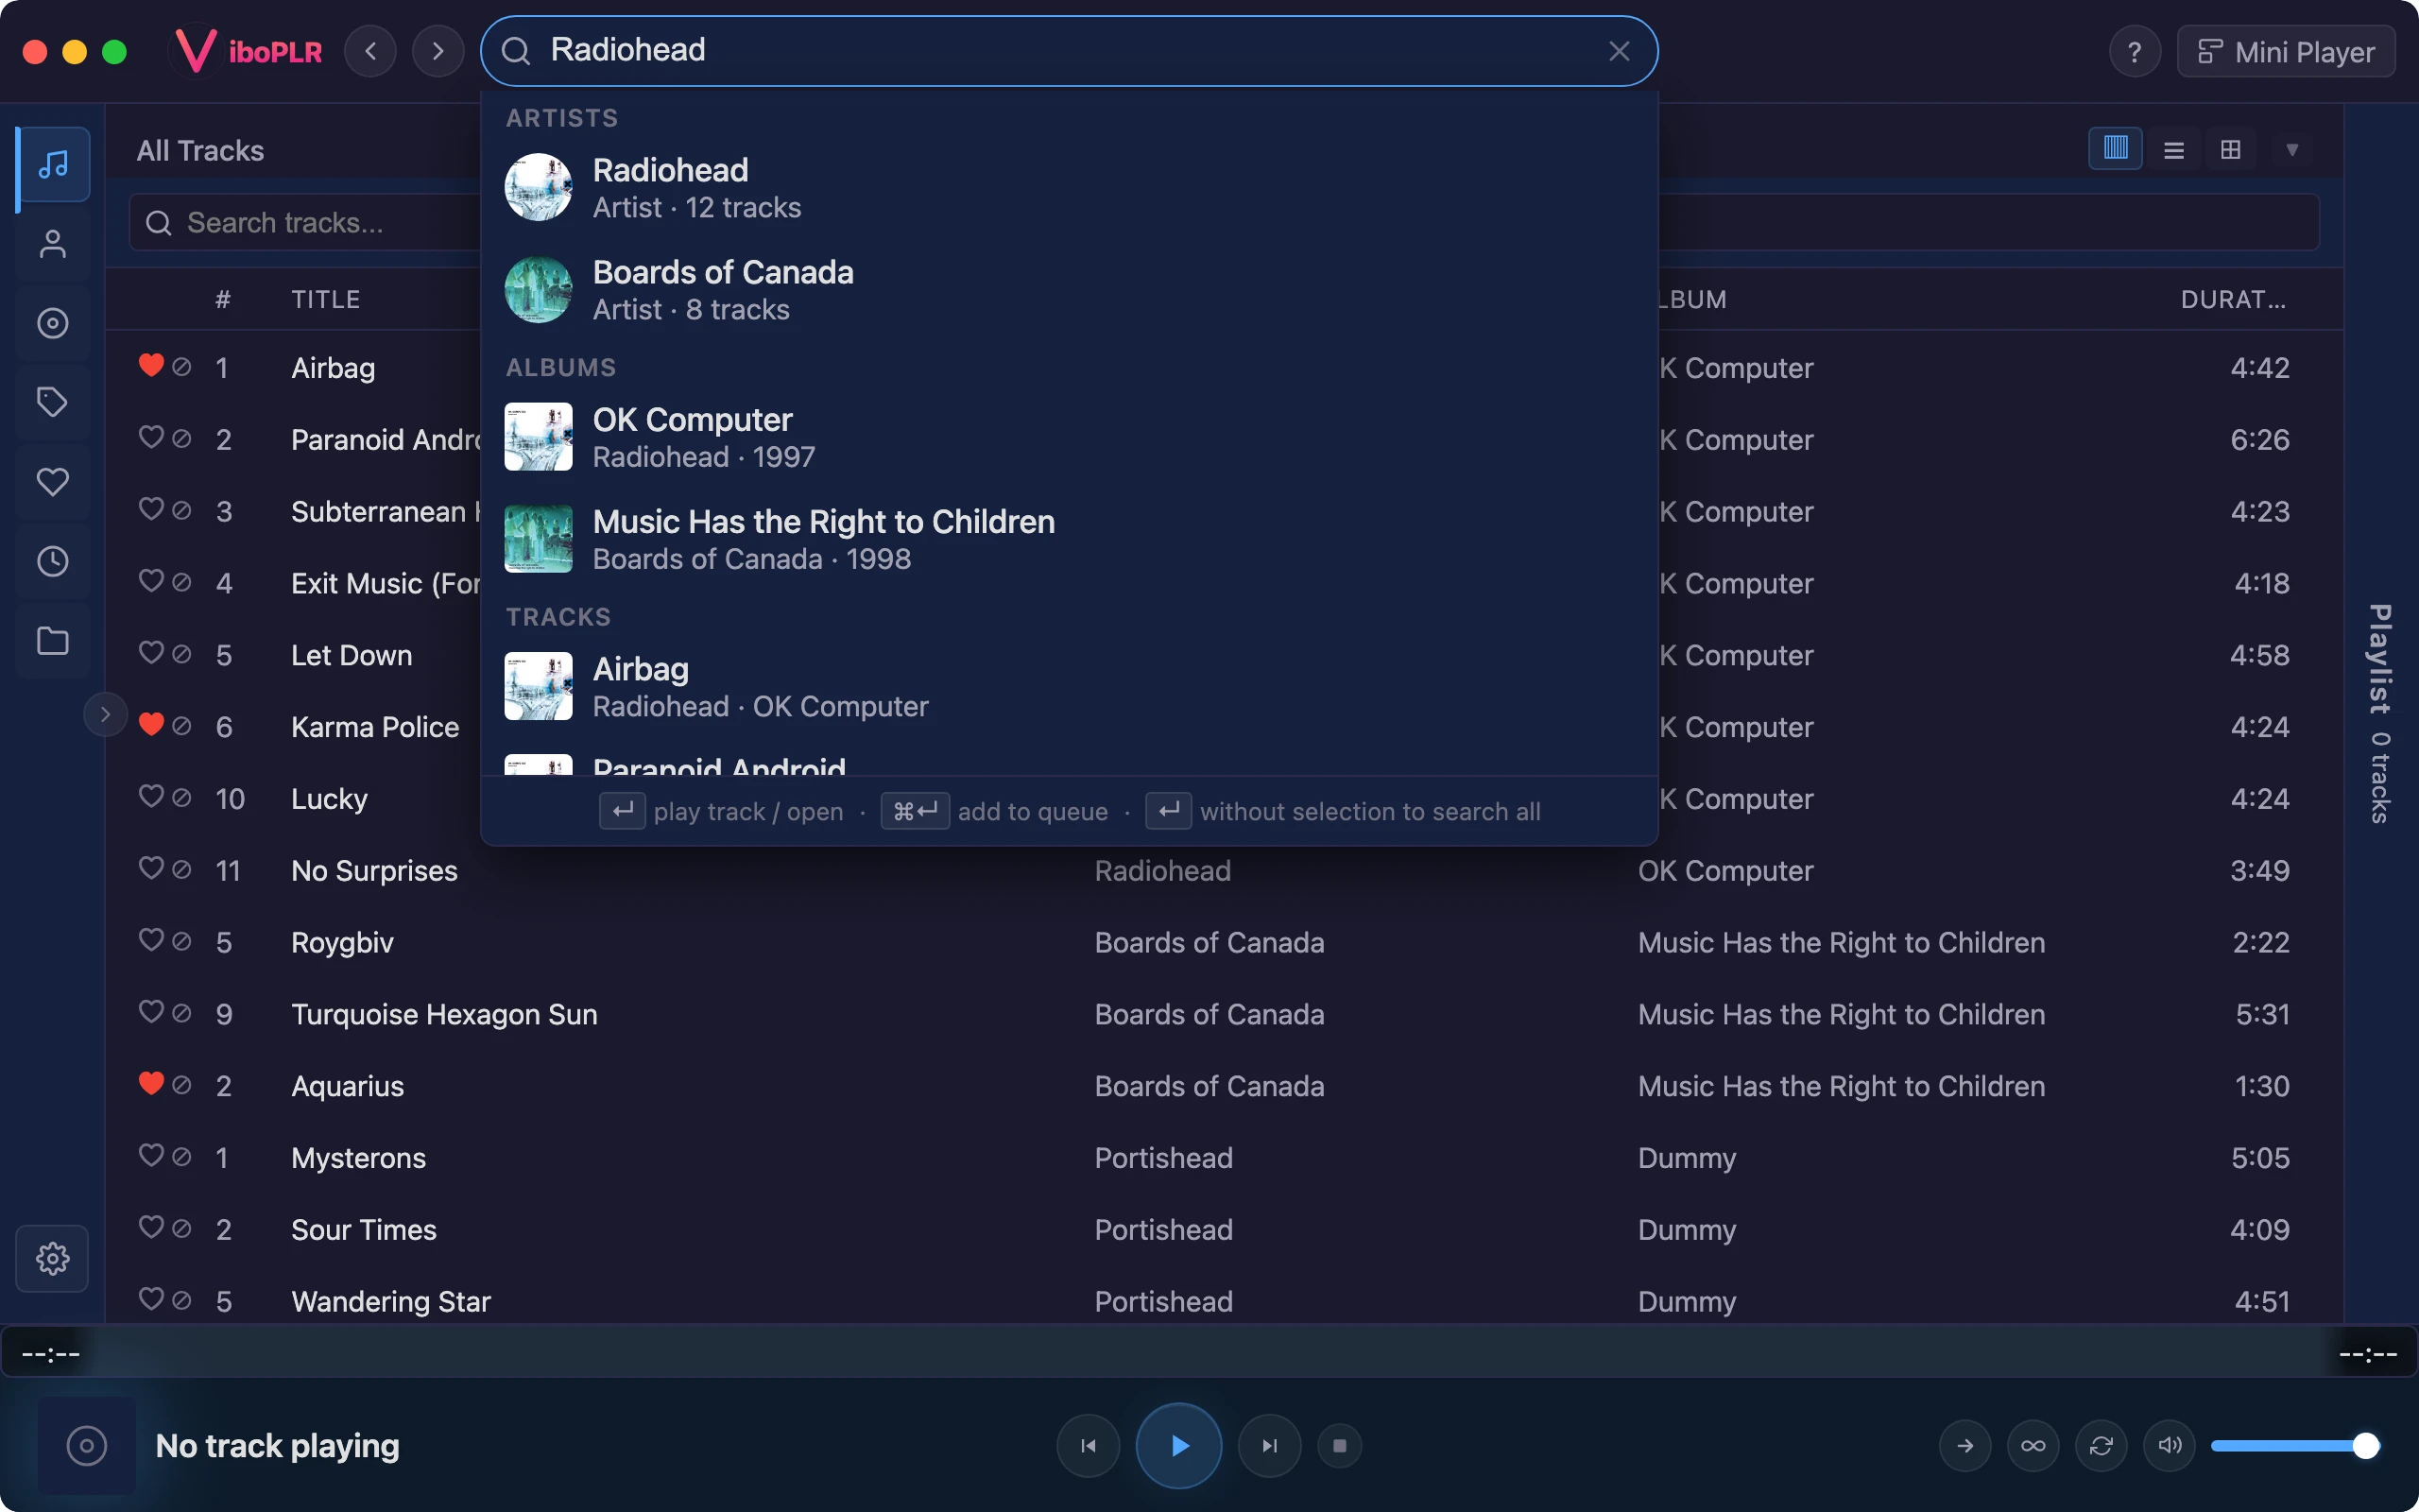Screen dimensions: 2419x1512
Task: Open the Tags sidebar icon
Action: coord(53,402)
